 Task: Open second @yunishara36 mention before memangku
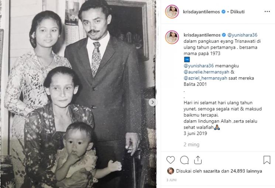pyautogui.click(x=199, y=66)
